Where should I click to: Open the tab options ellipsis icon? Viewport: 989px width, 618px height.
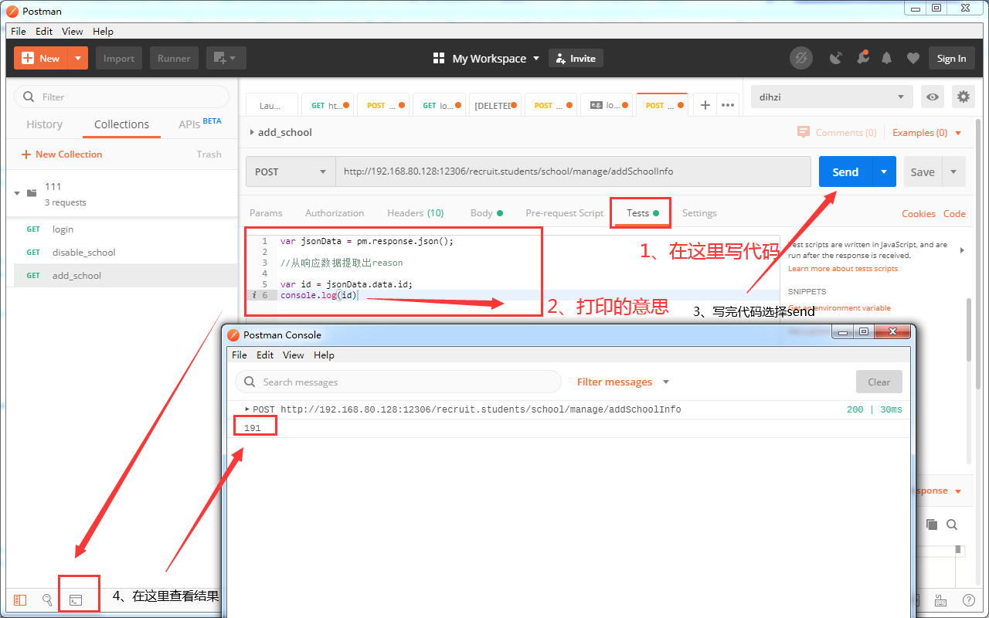point(727,105)
